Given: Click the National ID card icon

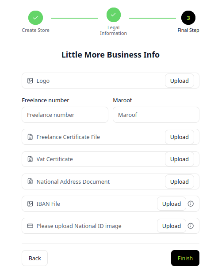Looking at the screenshot, I should [x=30, y=226].
